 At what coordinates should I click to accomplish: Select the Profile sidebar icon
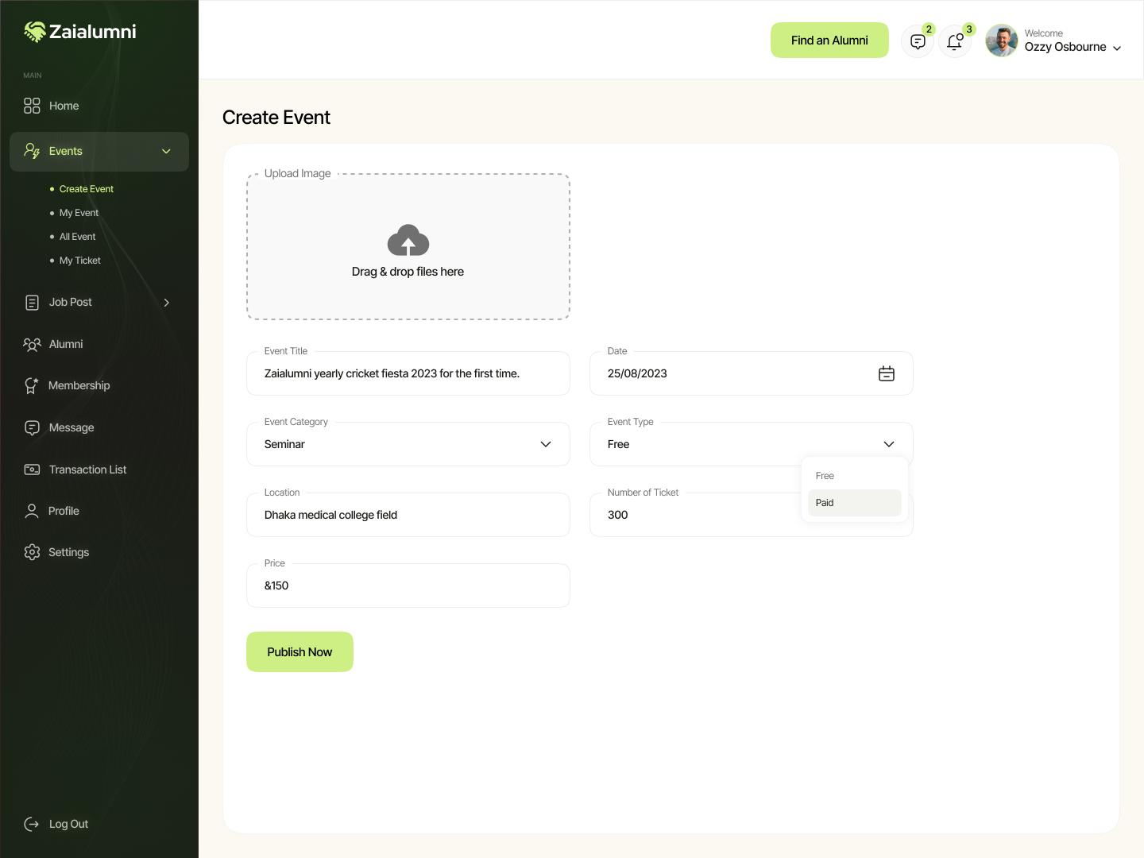[x=31, y=511]
